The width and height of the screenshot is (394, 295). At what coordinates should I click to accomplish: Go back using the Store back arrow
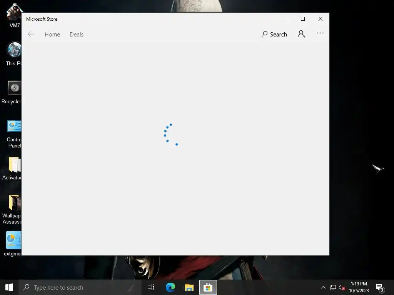click(x=31, y=34)
